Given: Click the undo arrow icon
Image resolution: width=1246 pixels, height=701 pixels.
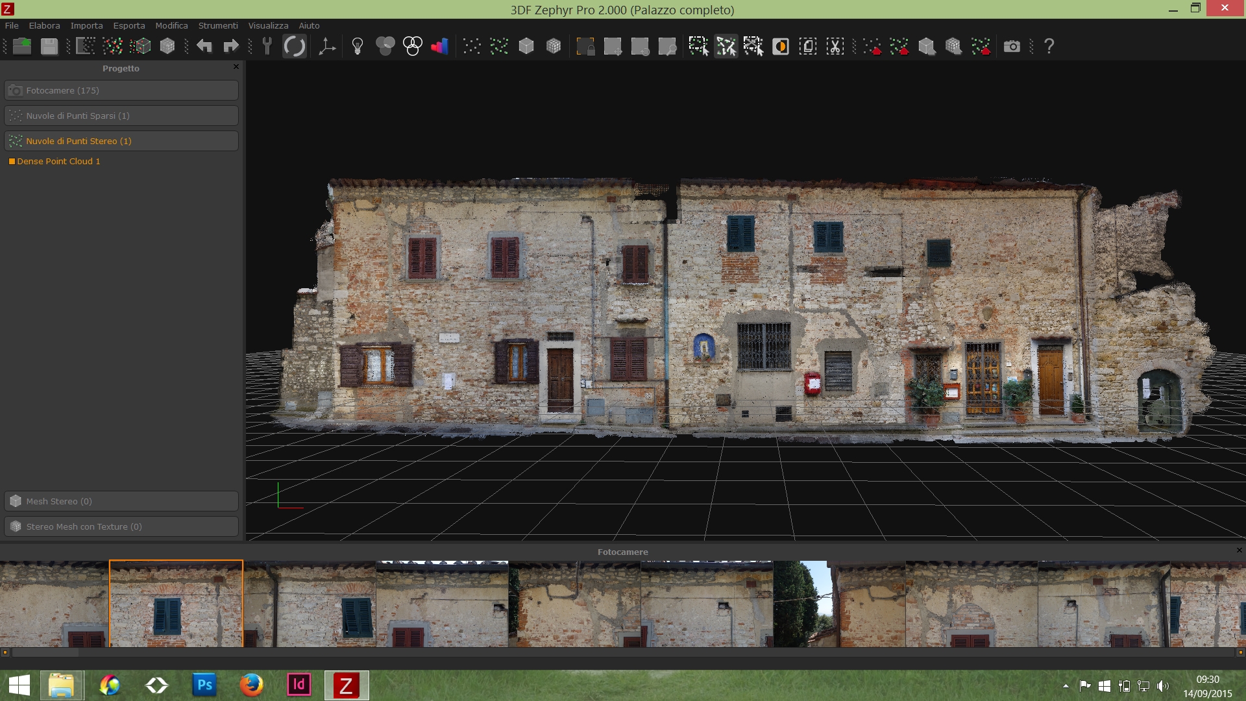Looking at the screenshot, I should click(204, 46).
